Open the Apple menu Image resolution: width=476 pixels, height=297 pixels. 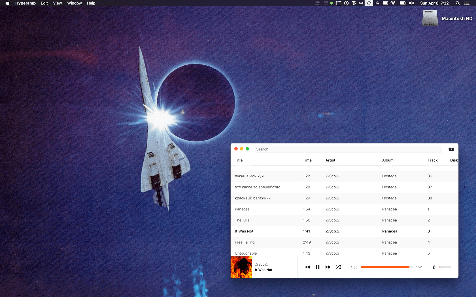coord(8,3)
